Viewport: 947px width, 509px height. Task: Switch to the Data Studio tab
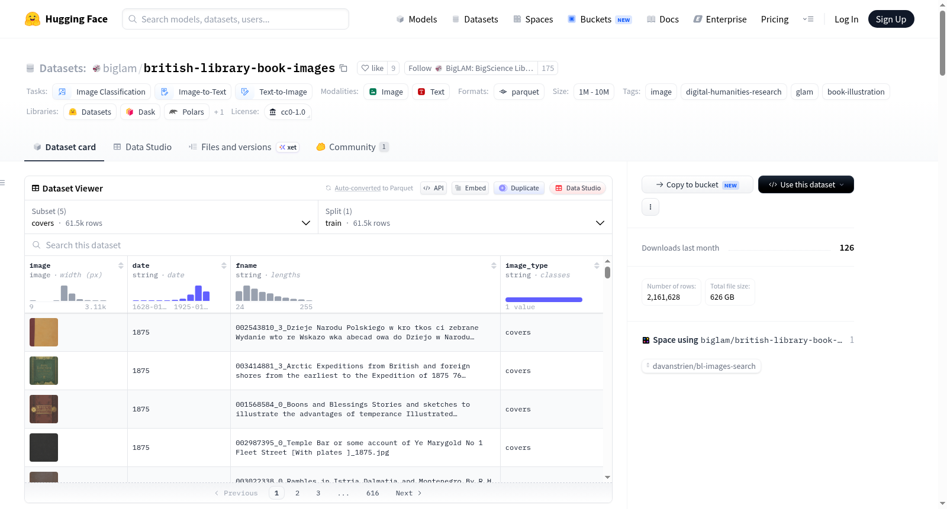[x=143, y=147]
